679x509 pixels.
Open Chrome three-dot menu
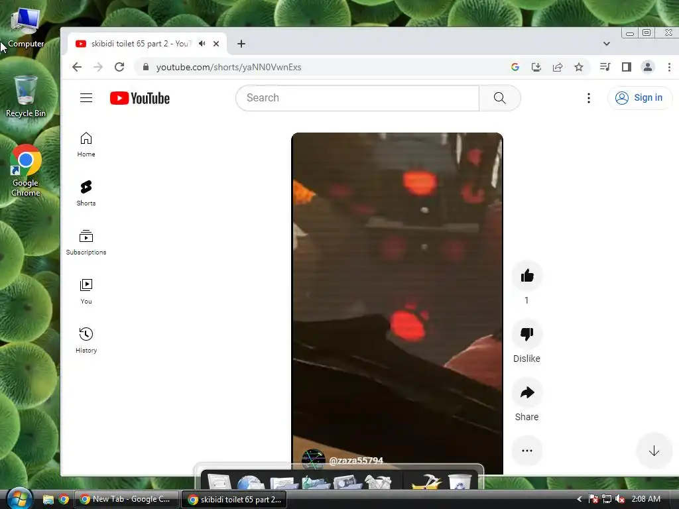(669, 67)
